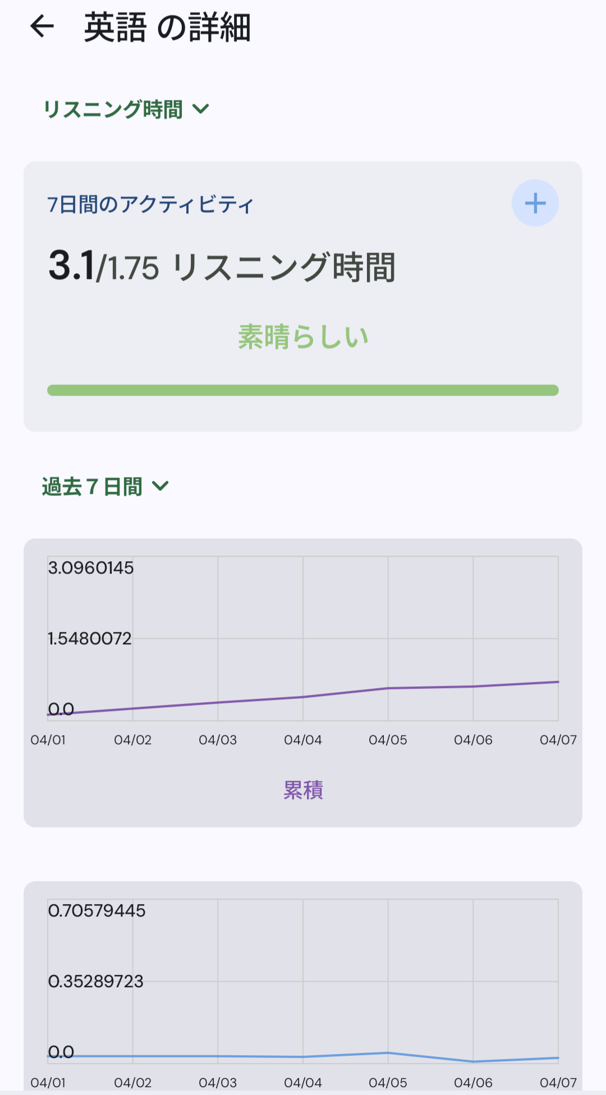Click the 素晴らしい status text
Viewport: 606px width, 1095px height.
303,337
